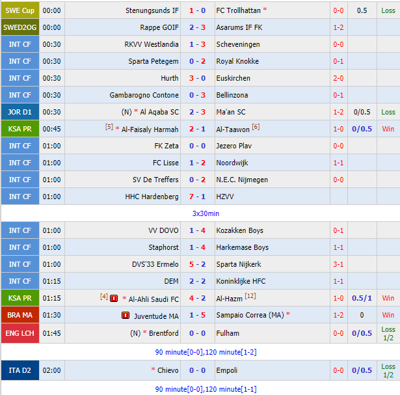Open Stenungsunds IF team page

152,10
